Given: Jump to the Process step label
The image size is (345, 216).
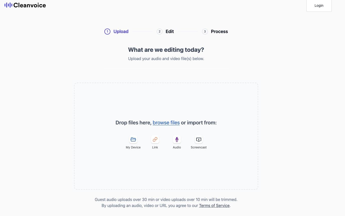Looking at the screenshot, I should pos(219,32).
